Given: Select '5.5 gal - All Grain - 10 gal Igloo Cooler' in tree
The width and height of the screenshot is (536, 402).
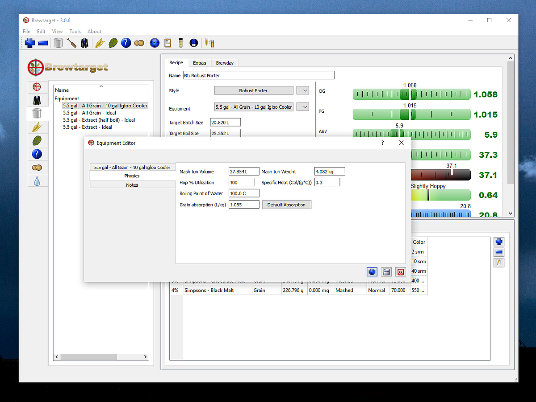Looking at the screenshot, I should [105, 106].
